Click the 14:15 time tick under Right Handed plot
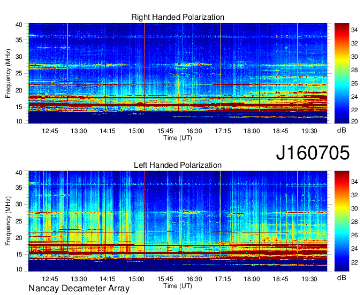This screenshot has height=295, width=364. 108,131
